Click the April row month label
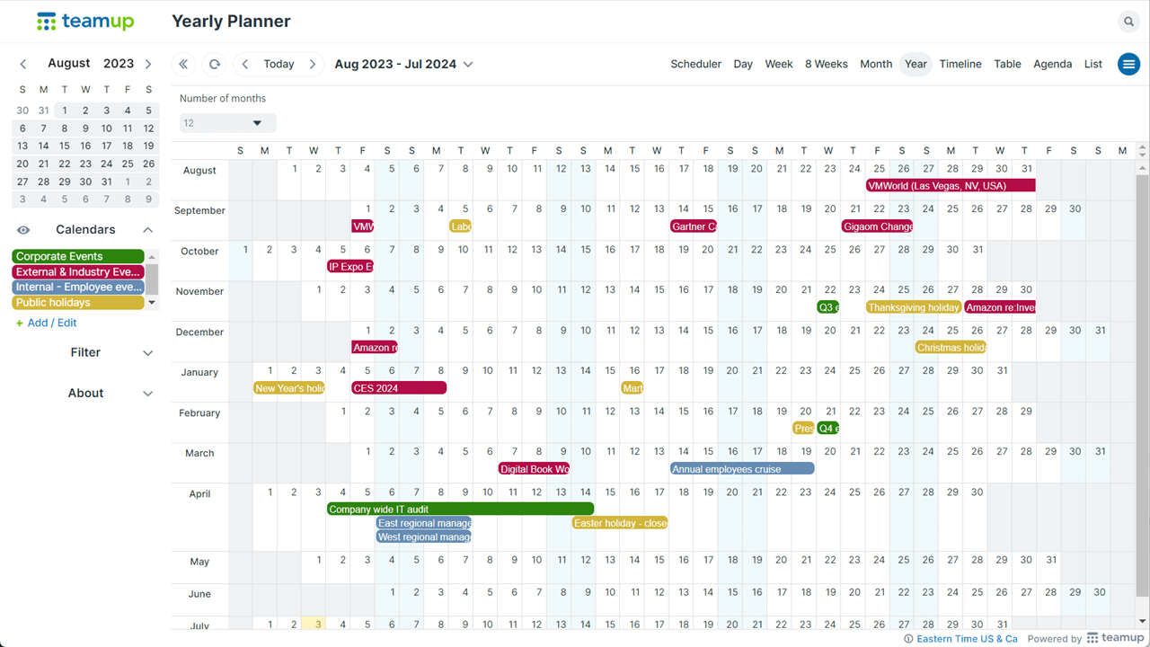 199,493
